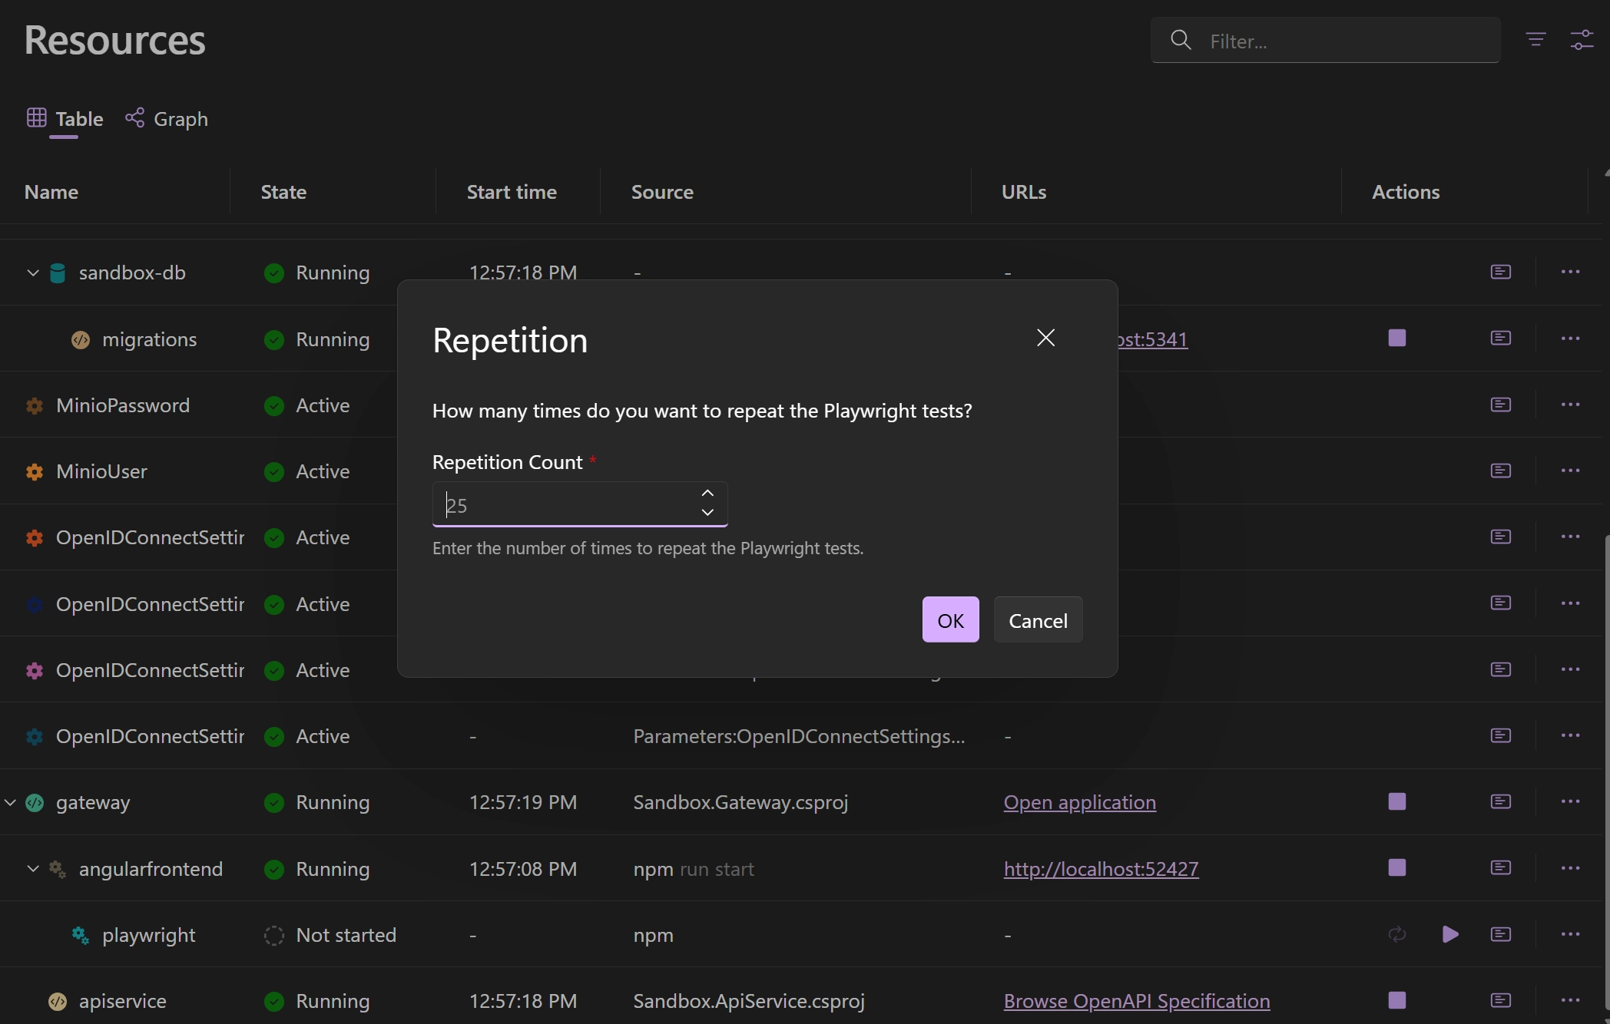Stop the gateway resource
Image resolution: width=1610 pixels, height=1024 pixels.
coord(1397,801)
